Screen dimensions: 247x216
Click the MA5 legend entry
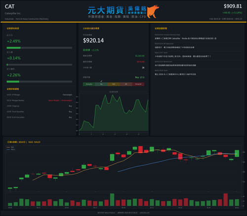[x=11, y=147]
